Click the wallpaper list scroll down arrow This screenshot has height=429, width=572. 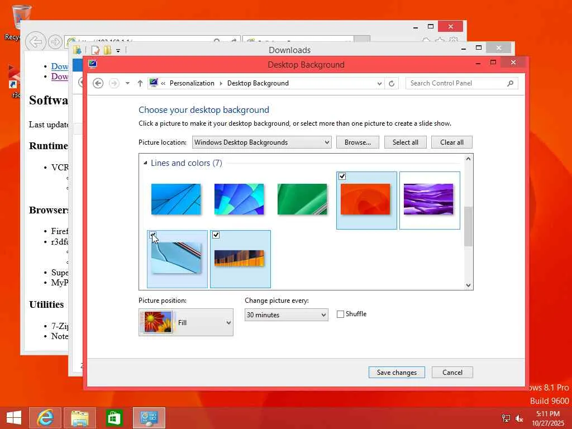469,285
